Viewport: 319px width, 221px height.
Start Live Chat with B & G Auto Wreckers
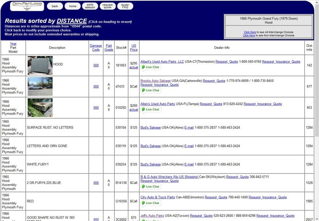pyautogui.click(x=151, y=187)
